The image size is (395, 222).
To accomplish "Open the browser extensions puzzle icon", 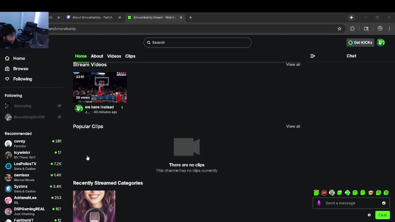I will [x=352, y=29].
